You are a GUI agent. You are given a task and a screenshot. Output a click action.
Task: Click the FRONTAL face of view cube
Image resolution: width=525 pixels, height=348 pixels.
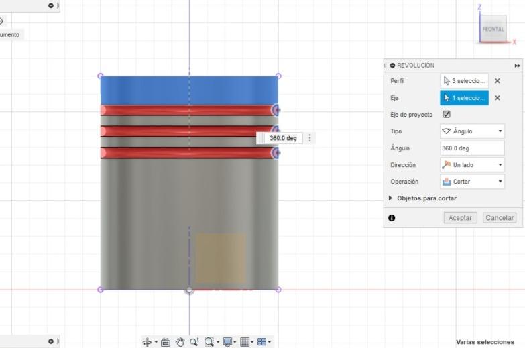click(x=493, y=30)
